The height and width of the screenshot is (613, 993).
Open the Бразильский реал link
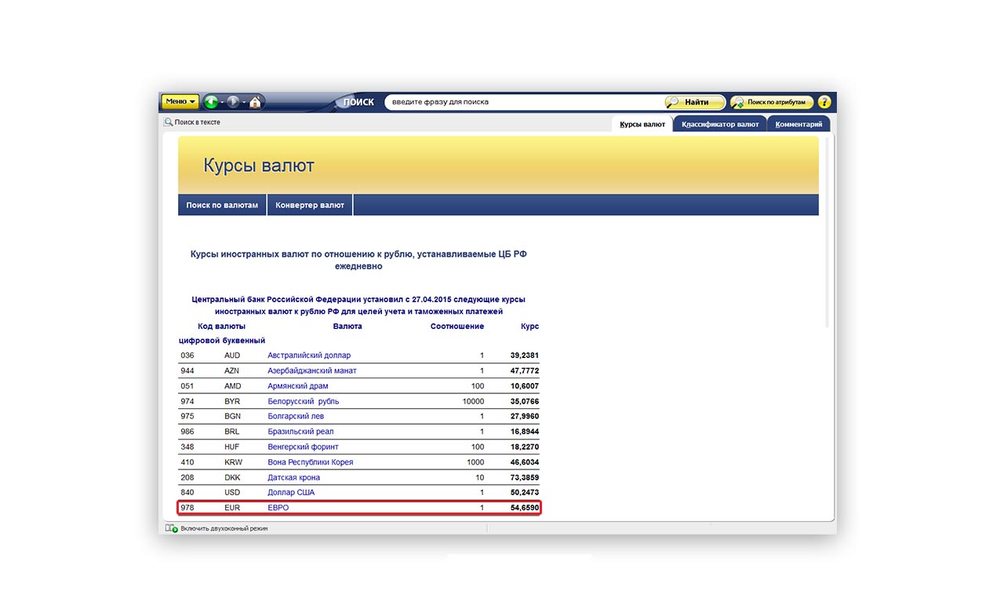point(300,432)
